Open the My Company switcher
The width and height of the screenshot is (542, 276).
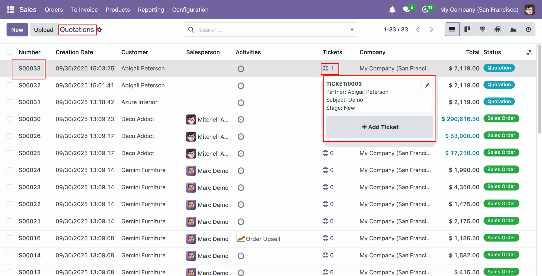click(479, 10)
